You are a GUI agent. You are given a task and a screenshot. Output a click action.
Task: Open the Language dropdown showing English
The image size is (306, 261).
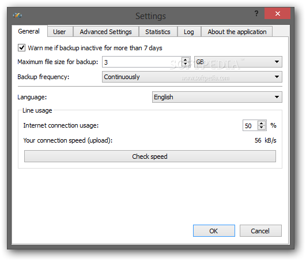point(217,97)
